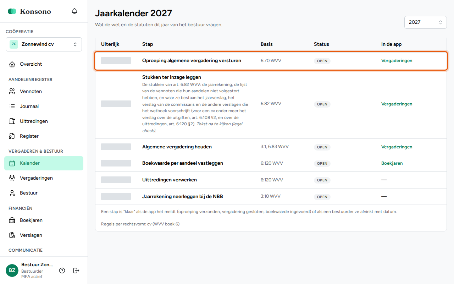Click the Uittredingen exit icon
454x284 pixels.
12,121
